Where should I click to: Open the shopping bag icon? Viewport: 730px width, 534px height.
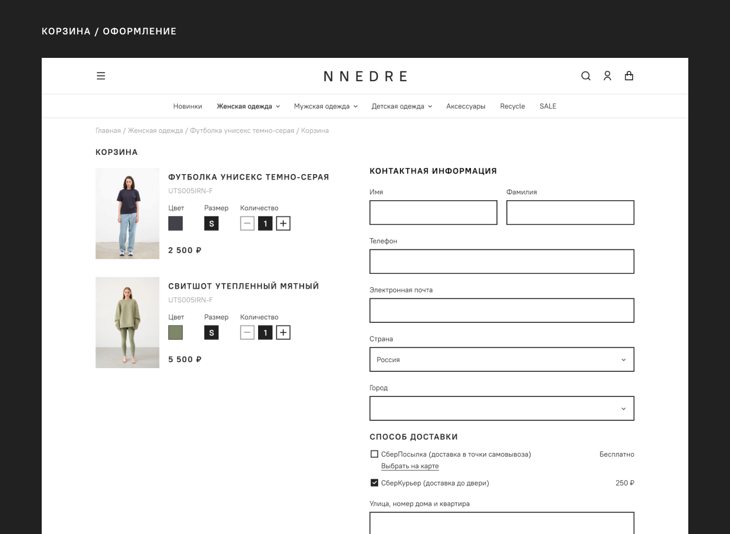[x=629, y=76]
